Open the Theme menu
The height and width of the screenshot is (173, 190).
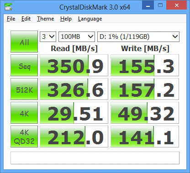point(45,19)
